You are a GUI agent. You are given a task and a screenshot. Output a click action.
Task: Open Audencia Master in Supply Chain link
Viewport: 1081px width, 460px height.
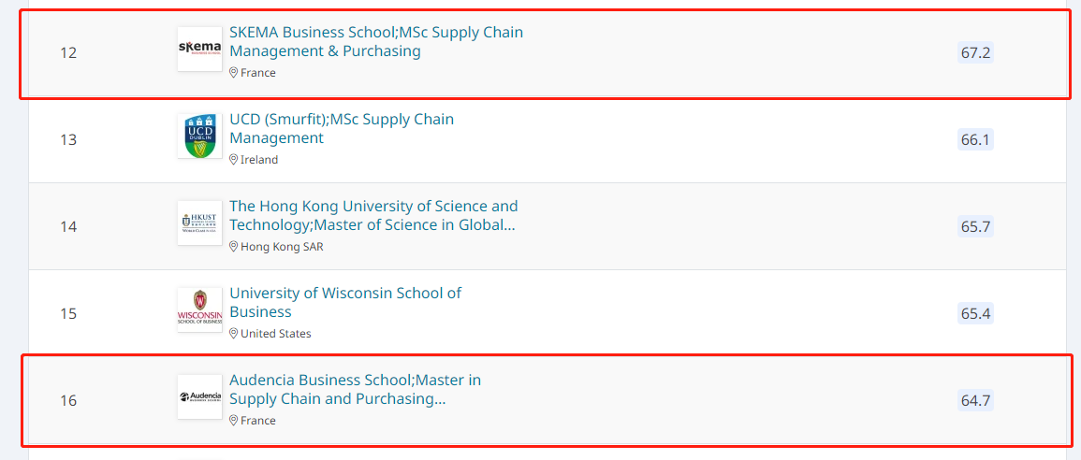tap(355, 389)
